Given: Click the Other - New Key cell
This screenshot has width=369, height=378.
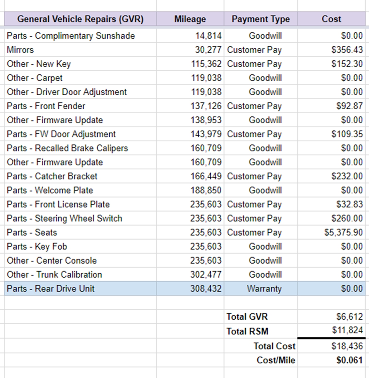Looking at the screenshot, I should point(80,64).
